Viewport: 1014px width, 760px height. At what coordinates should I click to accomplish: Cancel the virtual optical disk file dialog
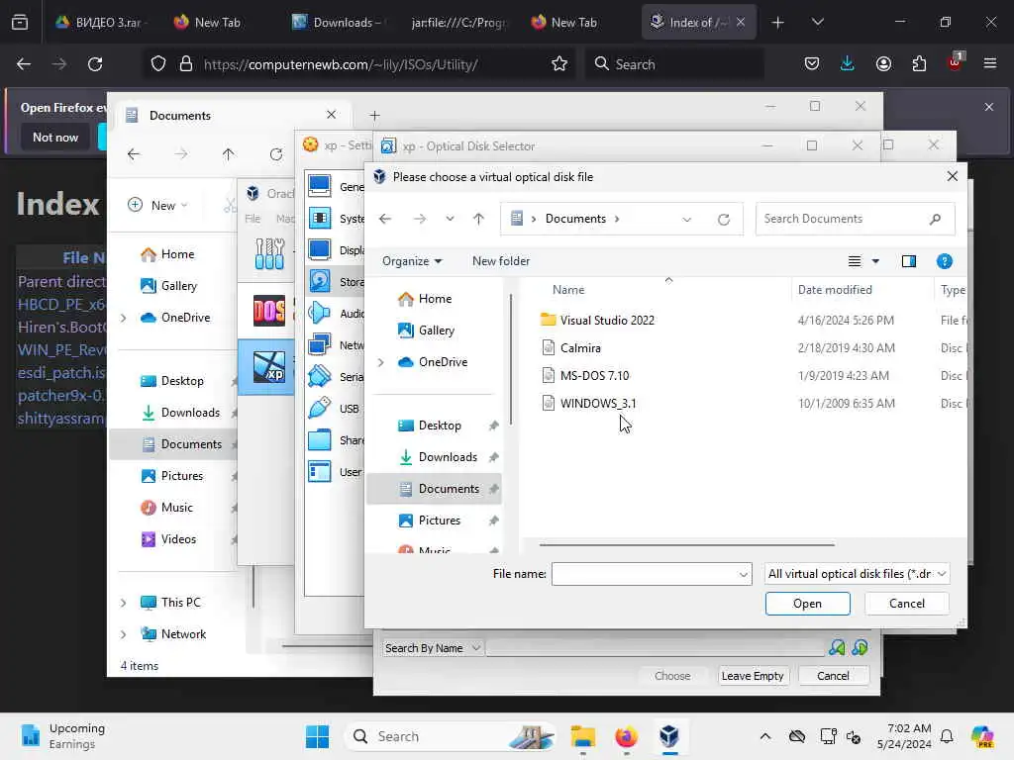click(906, 603)
